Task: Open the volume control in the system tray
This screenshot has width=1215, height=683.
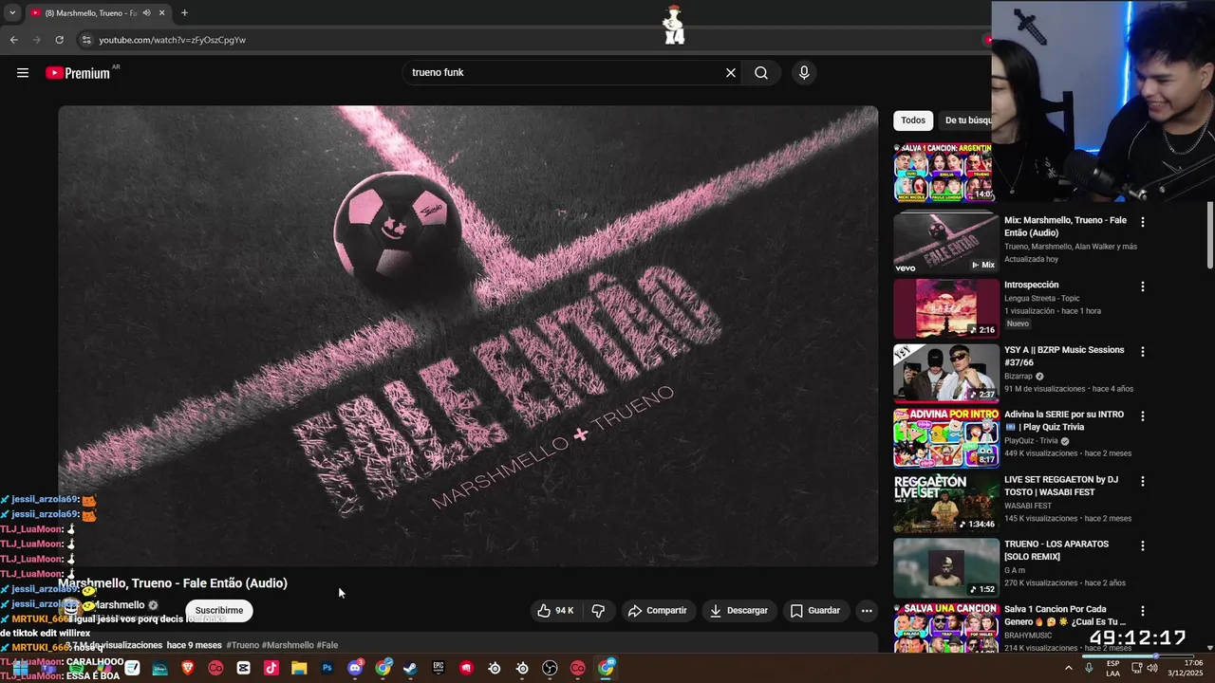Action: coord(1152,668)
